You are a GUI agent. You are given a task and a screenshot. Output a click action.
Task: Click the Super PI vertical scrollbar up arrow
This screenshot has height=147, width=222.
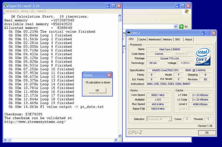[120, 16]
